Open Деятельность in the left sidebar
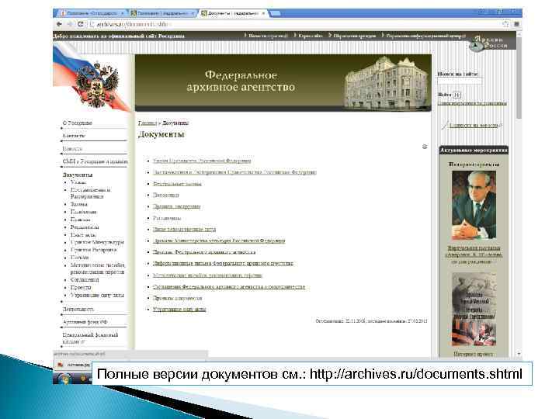This screenshot has width=559, height=419. (x=78, y=310)
